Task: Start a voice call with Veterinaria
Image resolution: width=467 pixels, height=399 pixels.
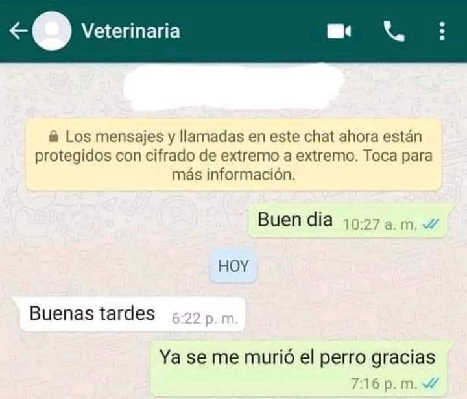Action: point(394,31)
